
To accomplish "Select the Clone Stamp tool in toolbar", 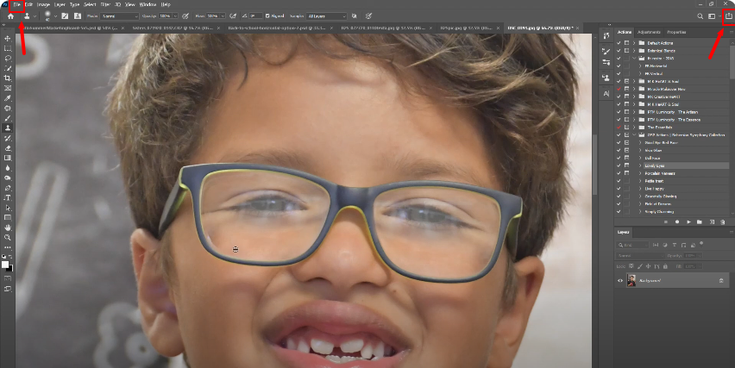I will 8,128.
